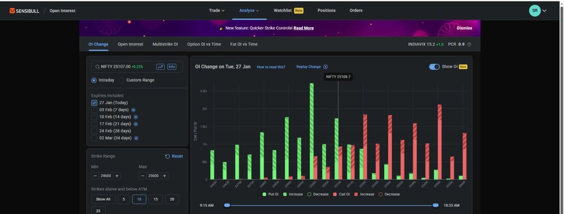Switch to Fut OI vs Time tab
This screenshot has height=214, width=564.
tap(244, 44)
